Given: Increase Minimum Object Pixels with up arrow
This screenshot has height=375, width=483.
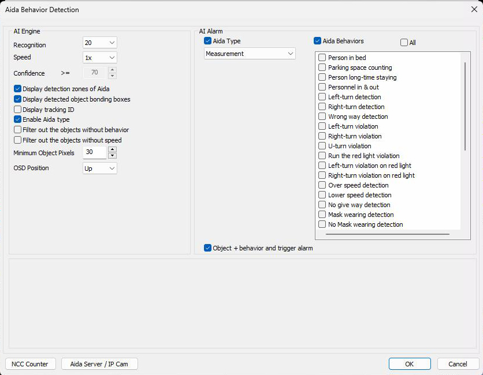Looking at the screenshot, I should click(113, 149).
